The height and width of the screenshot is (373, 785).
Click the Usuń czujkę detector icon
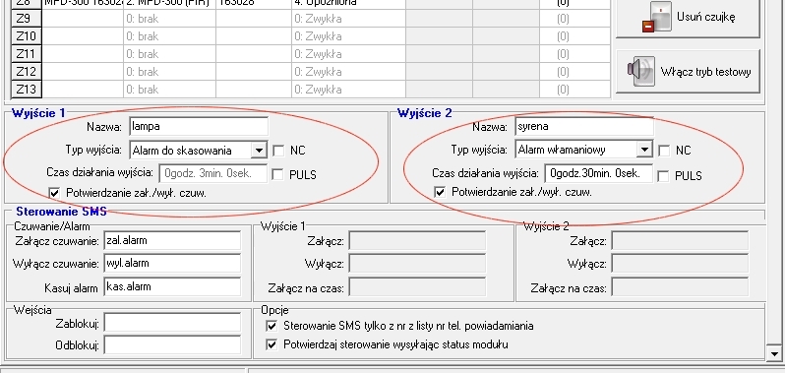pyautogui.click(x=657, y=18)
